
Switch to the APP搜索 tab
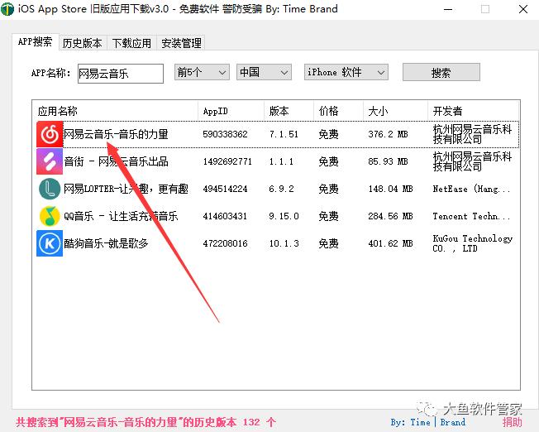click(x=35, y=41)
